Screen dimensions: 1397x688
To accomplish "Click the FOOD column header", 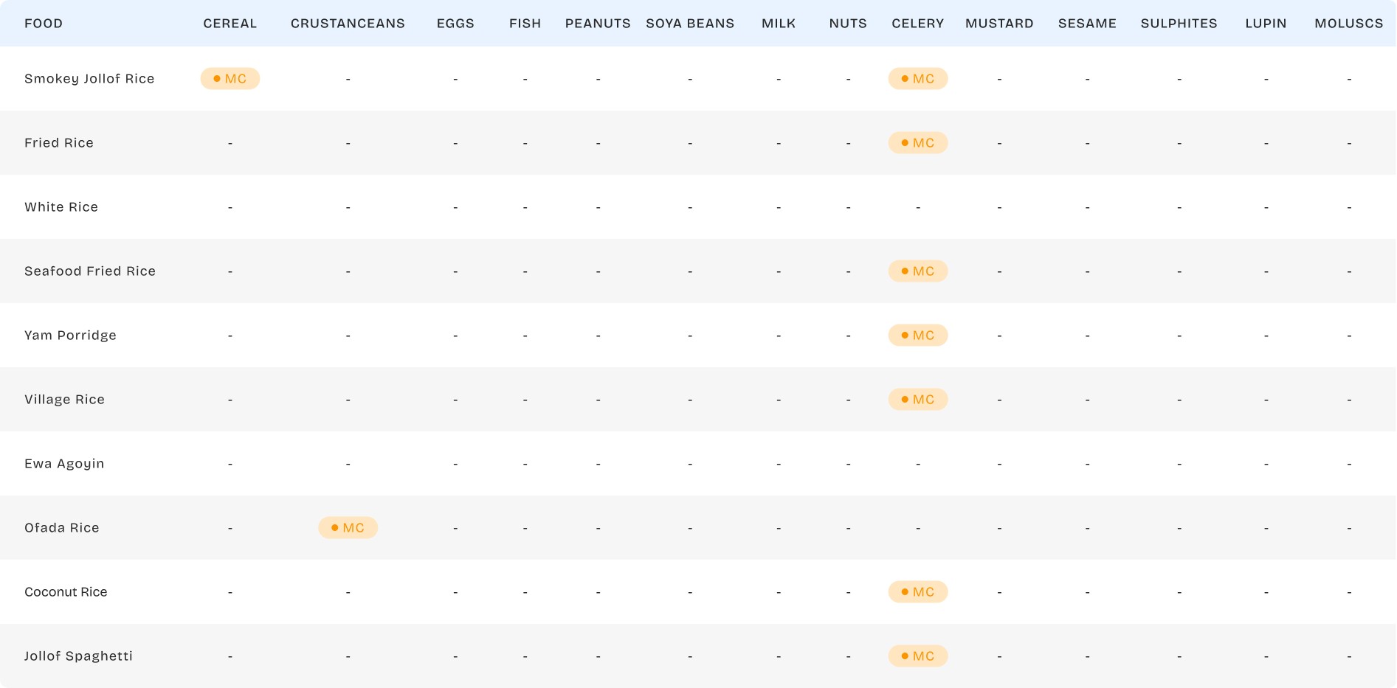I will pos(44,24).
